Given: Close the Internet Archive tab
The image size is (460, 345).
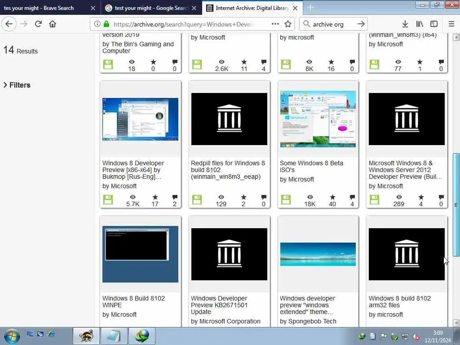Looking at the screenshot, I should point(295,8).
